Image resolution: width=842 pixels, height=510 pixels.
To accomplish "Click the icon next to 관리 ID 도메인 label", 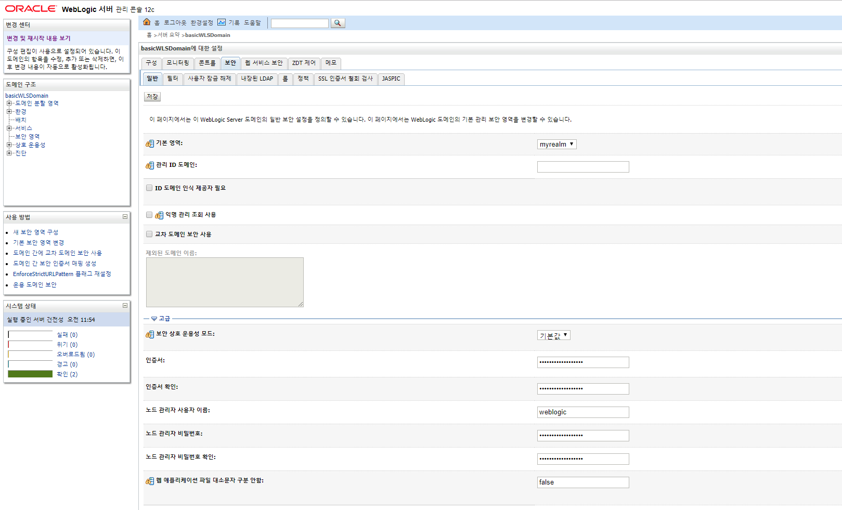I will (x=150, y=165).
